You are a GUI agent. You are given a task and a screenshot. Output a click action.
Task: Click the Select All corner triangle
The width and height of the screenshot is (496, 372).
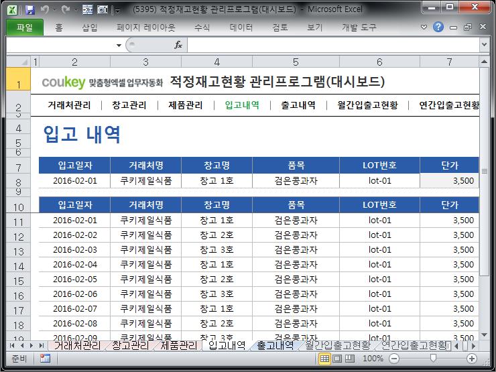pos(18,62)
